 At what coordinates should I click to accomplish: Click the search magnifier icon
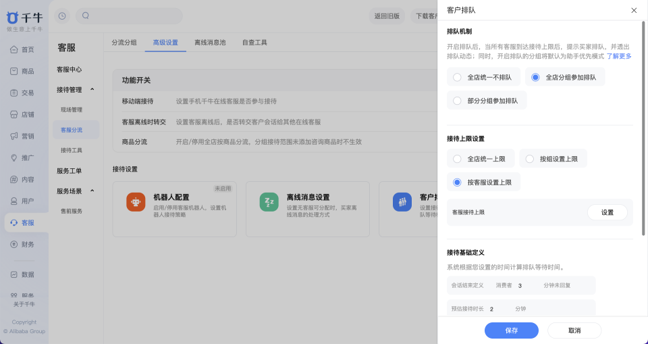86,16
